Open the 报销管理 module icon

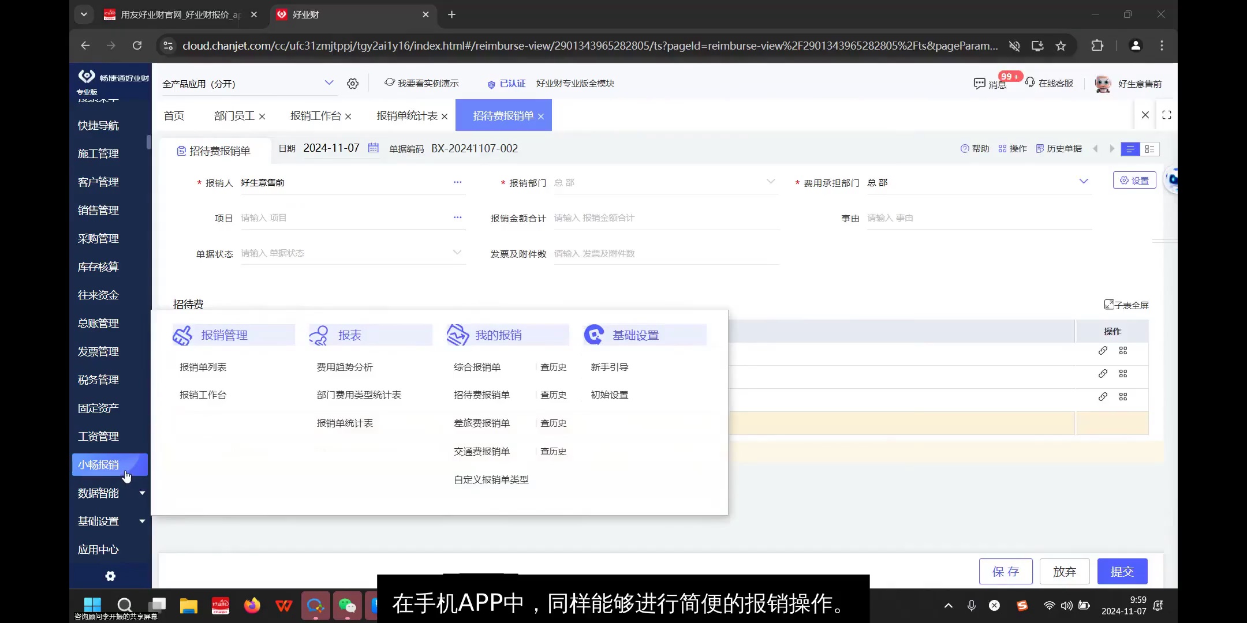(x=182, y=335)
